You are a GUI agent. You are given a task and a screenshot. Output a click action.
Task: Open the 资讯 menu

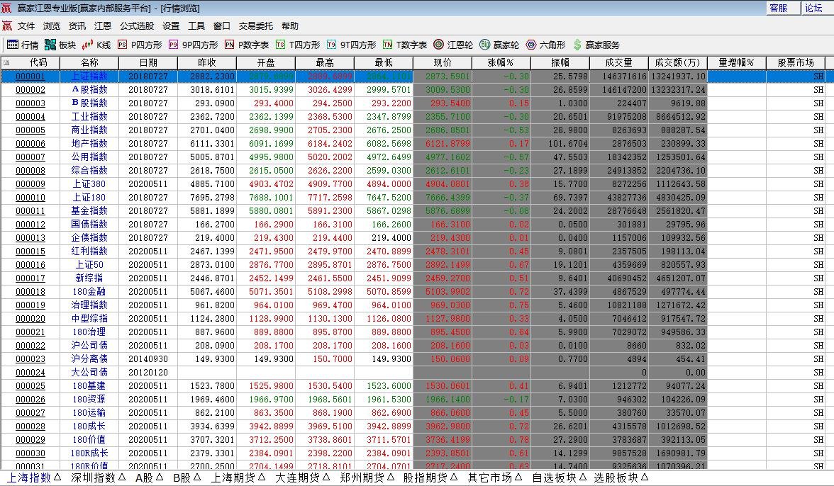(77, 26)
